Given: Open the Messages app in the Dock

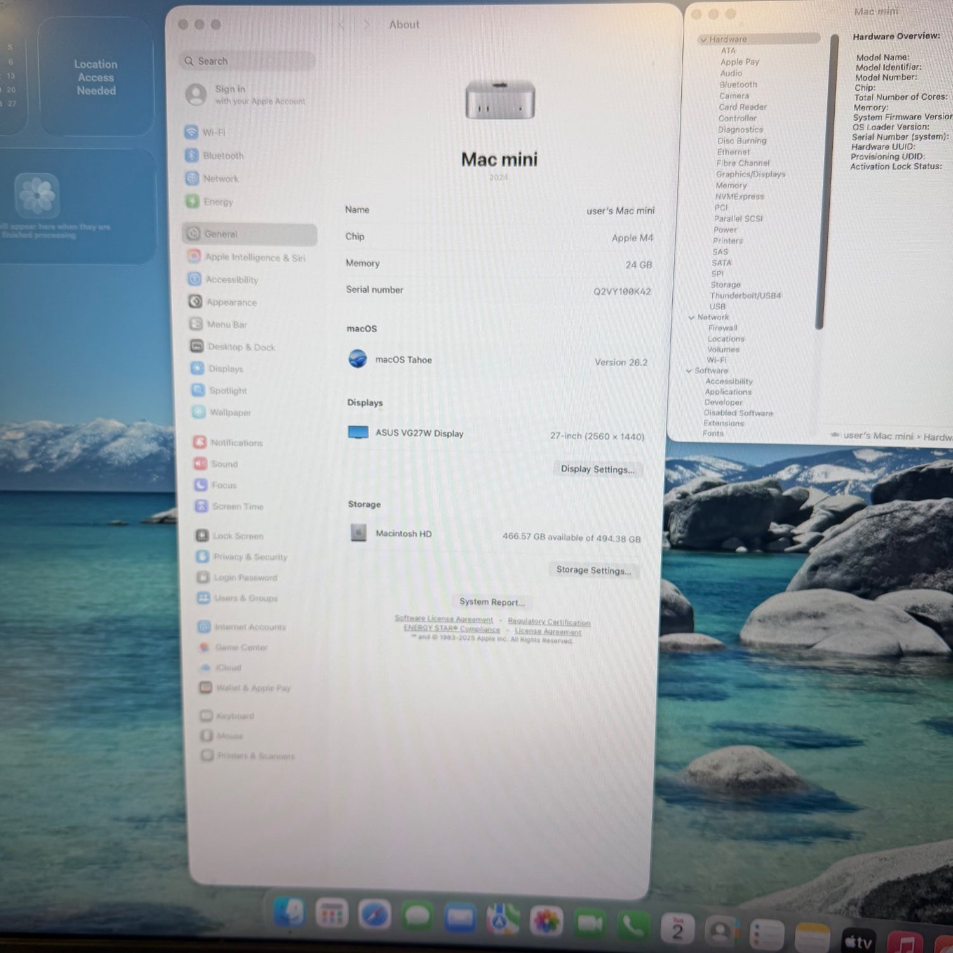Looking at the screenshot, I should pos(417,917).
